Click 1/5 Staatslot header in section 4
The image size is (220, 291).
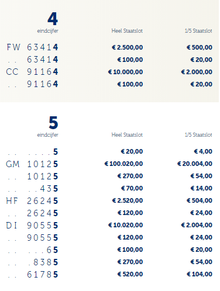tap(198, 31)
